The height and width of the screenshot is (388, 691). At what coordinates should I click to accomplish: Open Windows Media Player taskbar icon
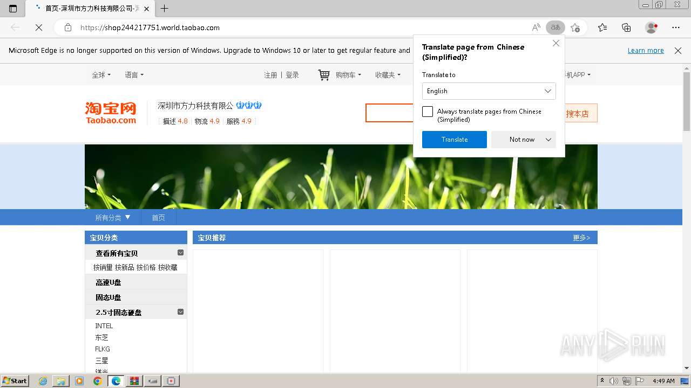[79, 381]
